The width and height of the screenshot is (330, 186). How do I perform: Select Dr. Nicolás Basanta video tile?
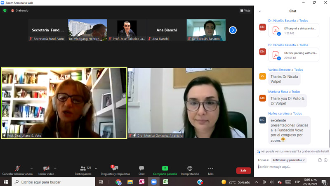(x=206, y=30)
